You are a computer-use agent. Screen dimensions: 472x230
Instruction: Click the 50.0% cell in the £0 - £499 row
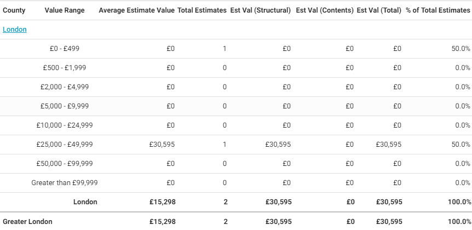pyautogui.click(x=461, y=49)
